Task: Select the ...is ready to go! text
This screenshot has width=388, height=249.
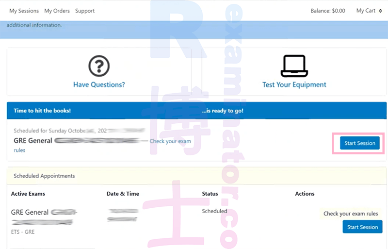Action: [x=223, y=111]
